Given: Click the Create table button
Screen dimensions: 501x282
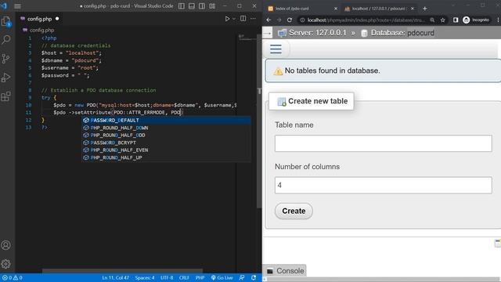Looking at the screenshot, I should 294,211.
